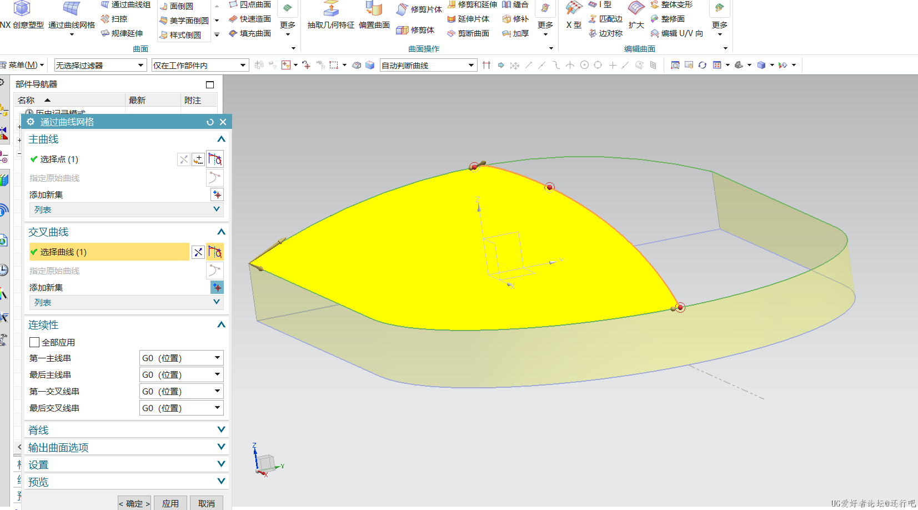Open the 仅在工作部件内 scope dropdown
The width and height of the screenshot is (918, 510).
click(x=200, y=66)
